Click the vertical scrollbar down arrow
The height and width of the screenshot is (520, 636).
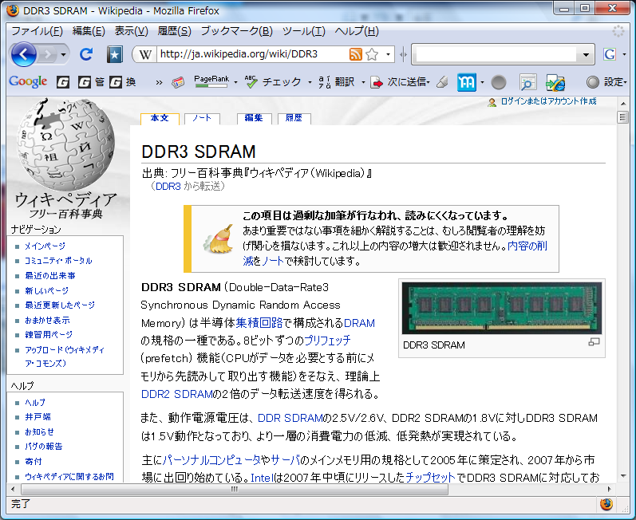(x=622, y=476)
